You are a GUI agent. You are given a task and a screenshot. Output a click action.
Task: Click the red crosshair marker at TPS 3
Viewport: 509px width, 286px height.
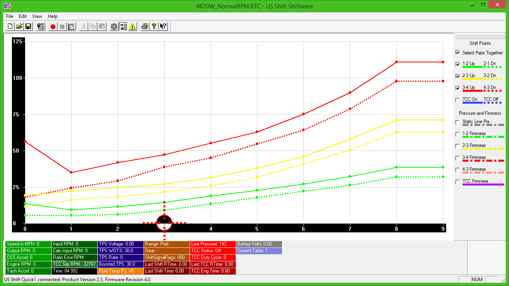(164, 223)
